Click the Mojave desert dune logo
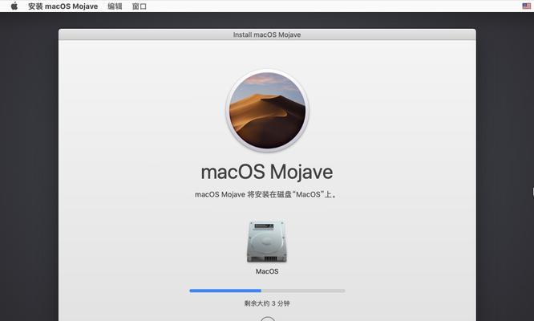Viewport: 534px width, 321px height. click(267, 111)
